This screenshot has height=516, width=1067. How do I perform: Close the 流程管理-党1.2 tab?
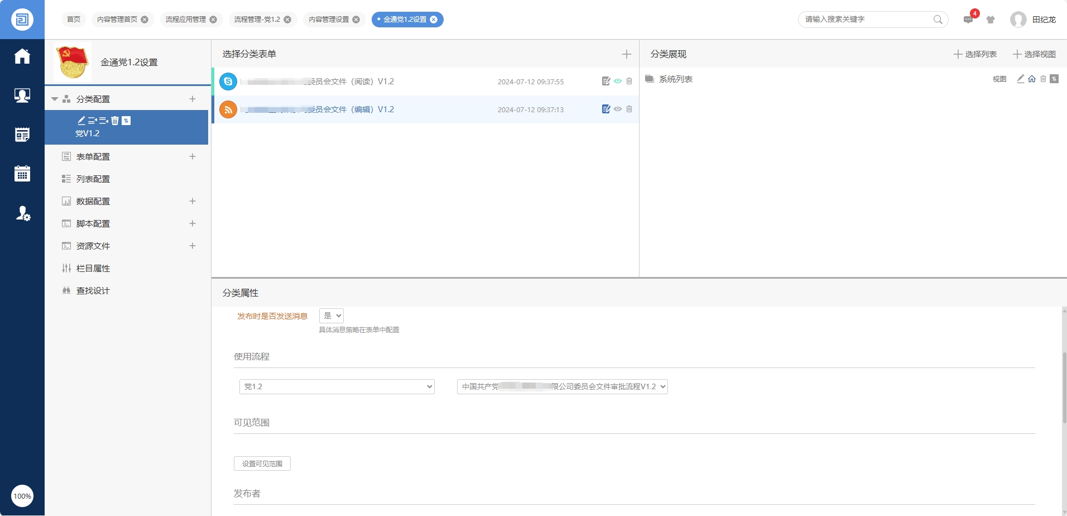point(287,20)
